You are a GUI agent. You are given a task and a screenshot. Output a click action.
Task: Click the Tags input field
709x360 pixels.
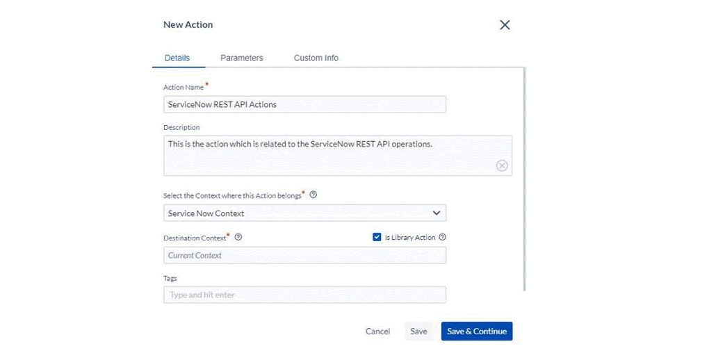pos(304,295)
